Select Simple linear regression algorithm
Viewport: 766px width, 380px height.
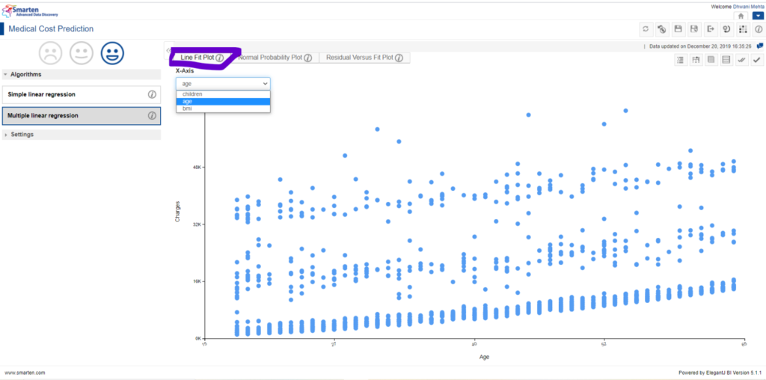pos(82,94)
